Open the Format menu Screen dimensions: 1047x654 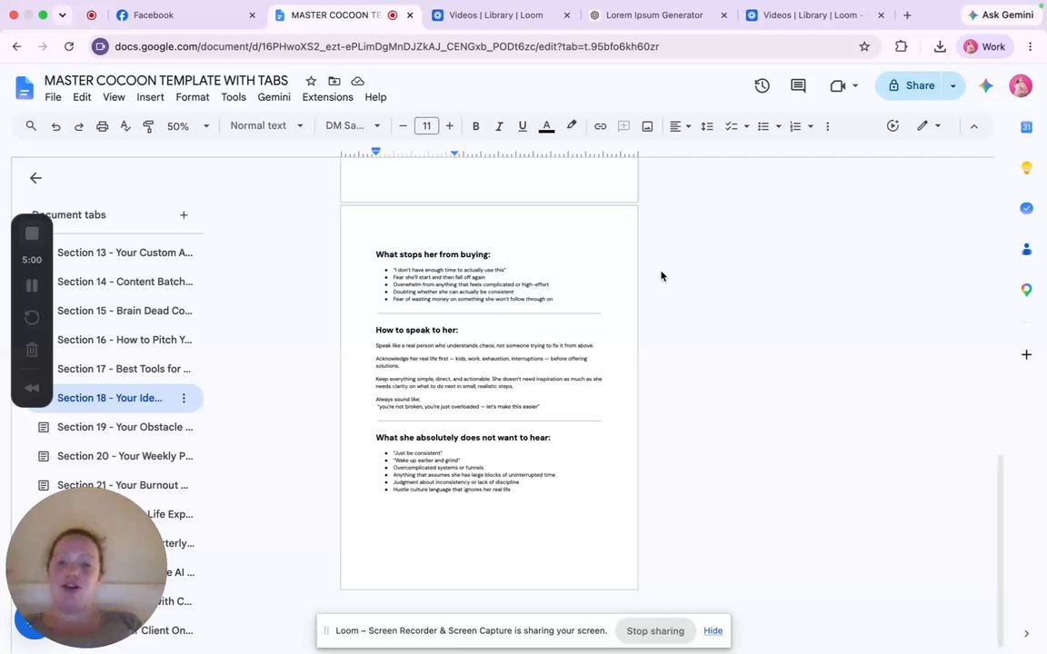[193, 97]
